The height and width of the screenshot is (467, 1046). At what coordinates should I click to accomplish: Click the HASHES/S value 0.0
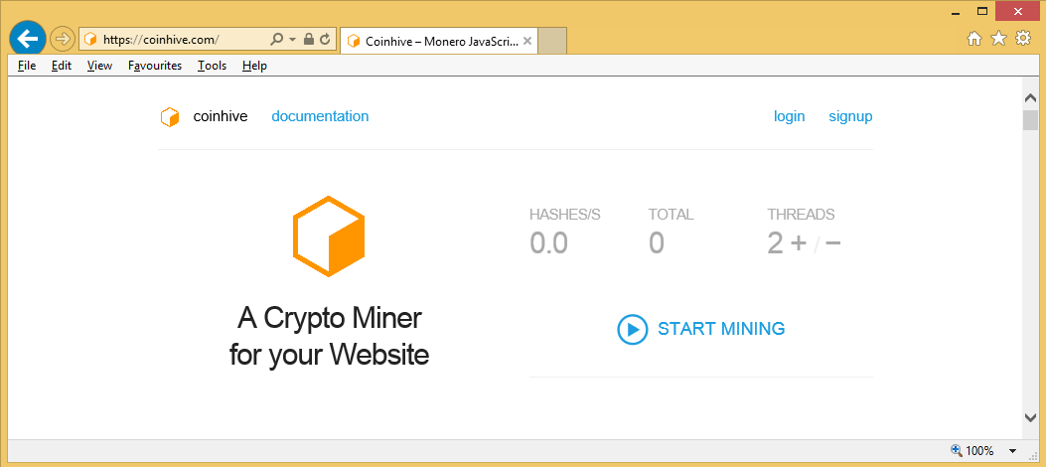click(x=548, y=242)
